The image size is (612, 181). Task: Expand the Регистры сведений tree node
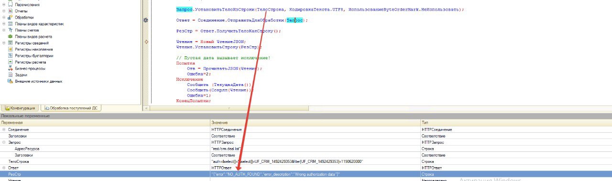(4, 43)
